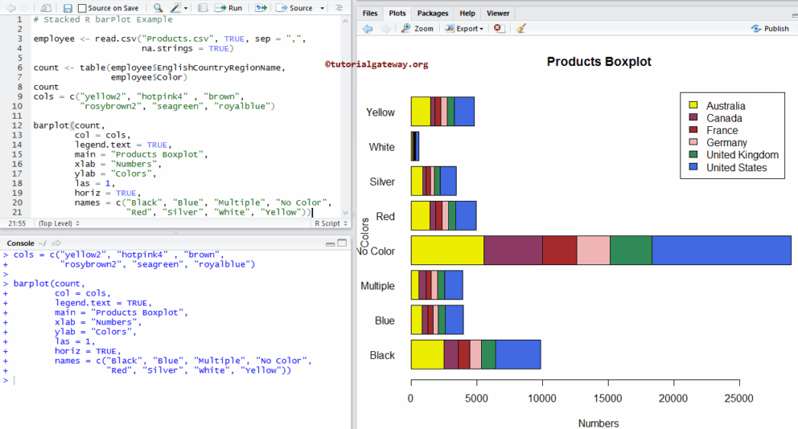Clear all plots with the broom

point(521,28)
